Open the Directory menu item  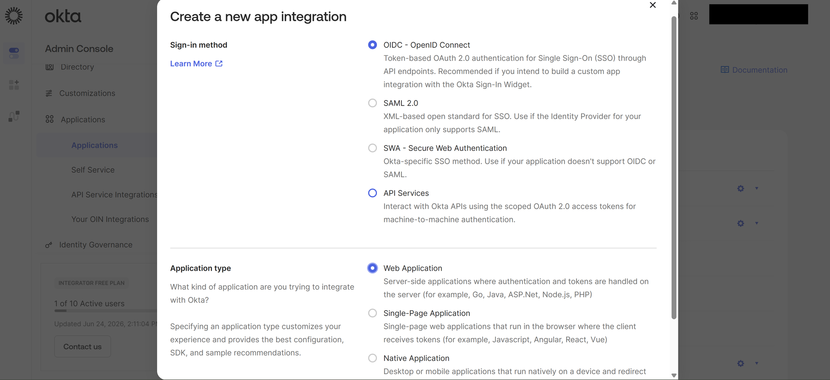point(77,67)
